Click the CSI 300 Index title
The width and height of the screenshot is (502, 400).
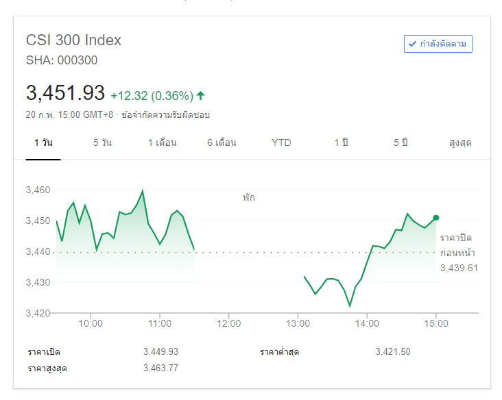(x=73, y=40)
